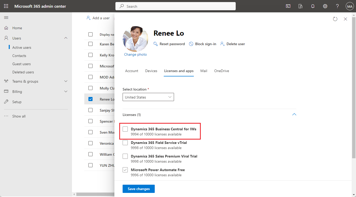Screen dimensions: 356x197
Task: Refresh the user details pane
Action: [335, 19]
